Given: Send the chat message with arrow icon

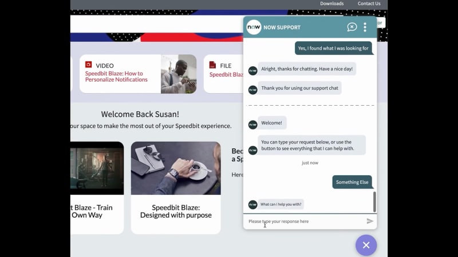Looking at the screenshot, I should (x=370, y=221).
